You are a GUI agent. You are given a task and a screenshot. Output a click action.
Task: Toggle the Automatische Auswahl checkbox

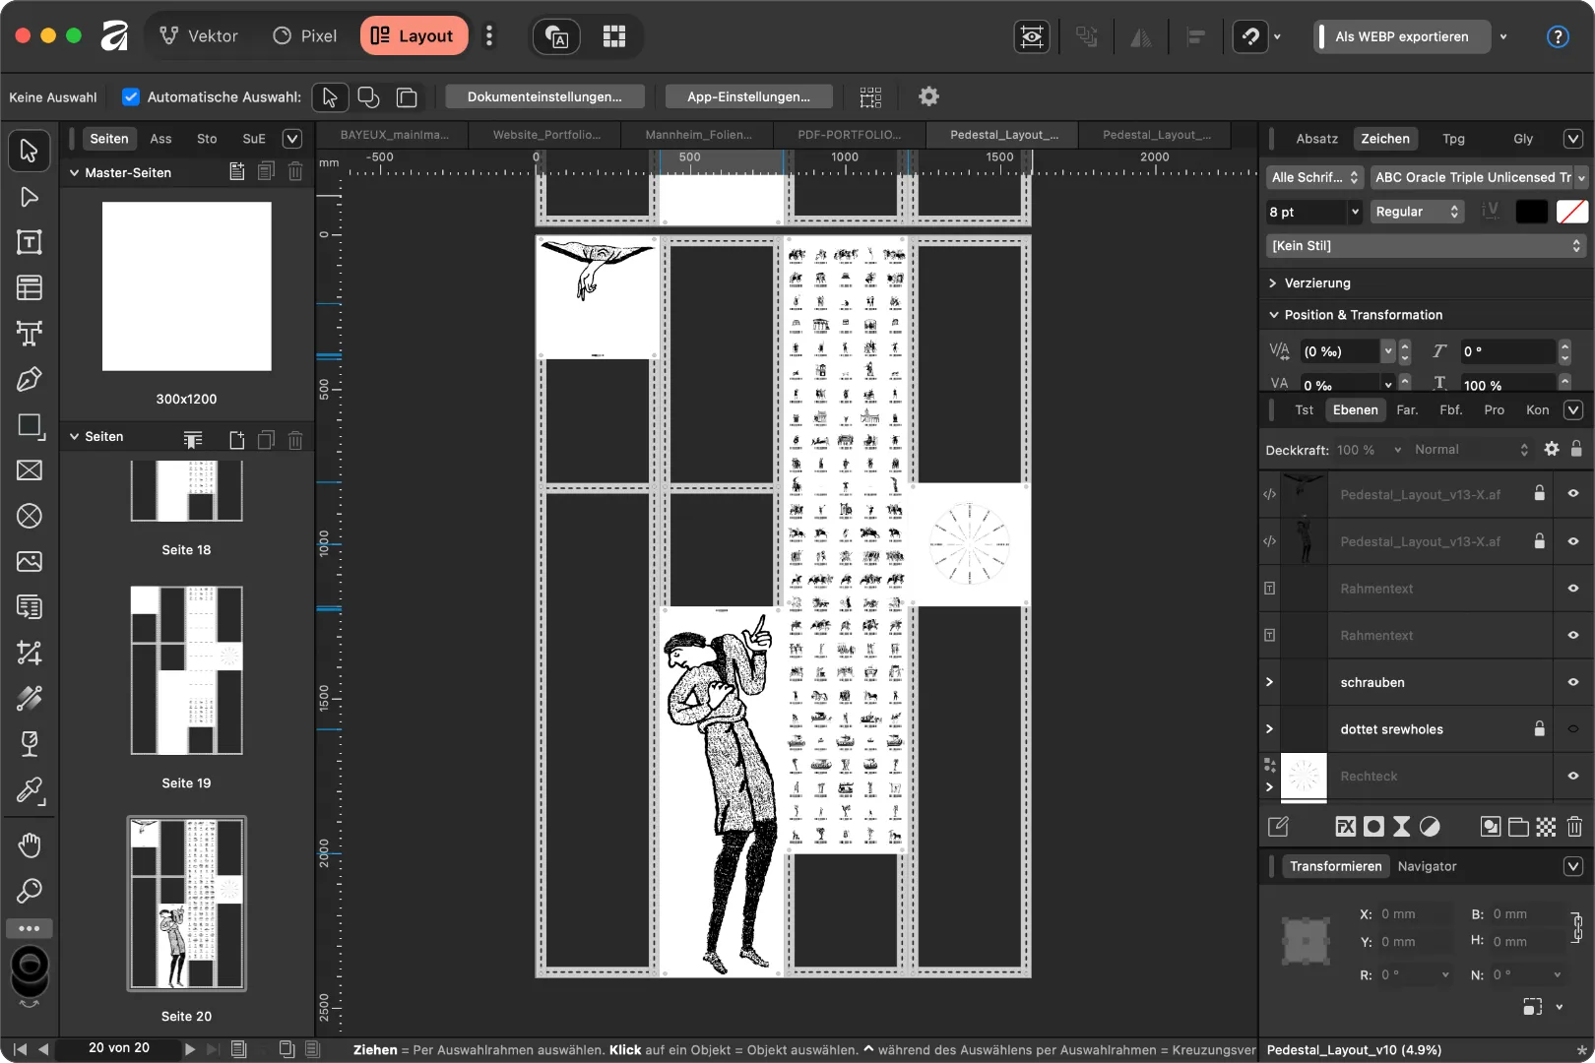pyautogui.click(x=130, y=96)
